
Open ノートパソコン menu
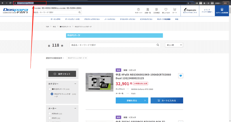(x=110, y=19)
